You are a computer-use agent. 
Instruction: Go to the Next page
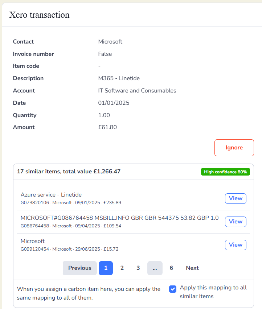click(192, 268)
